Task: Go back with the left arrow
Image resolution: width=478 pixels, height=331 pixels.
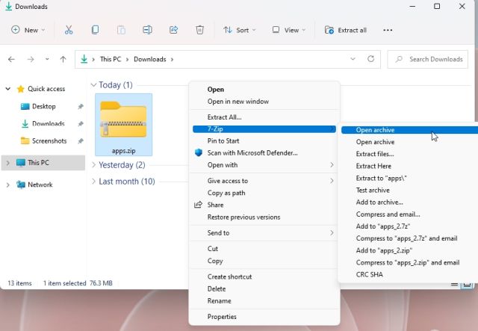Action: (11, 59)
